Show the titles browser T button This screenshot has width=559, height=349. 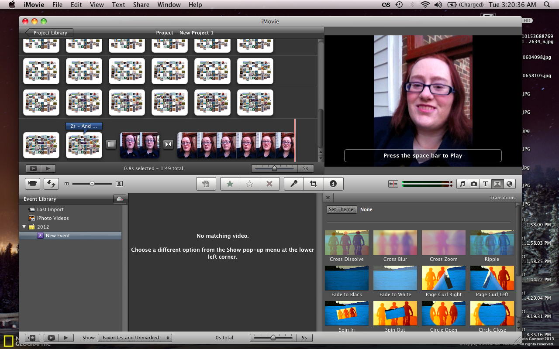pos(486,184)
